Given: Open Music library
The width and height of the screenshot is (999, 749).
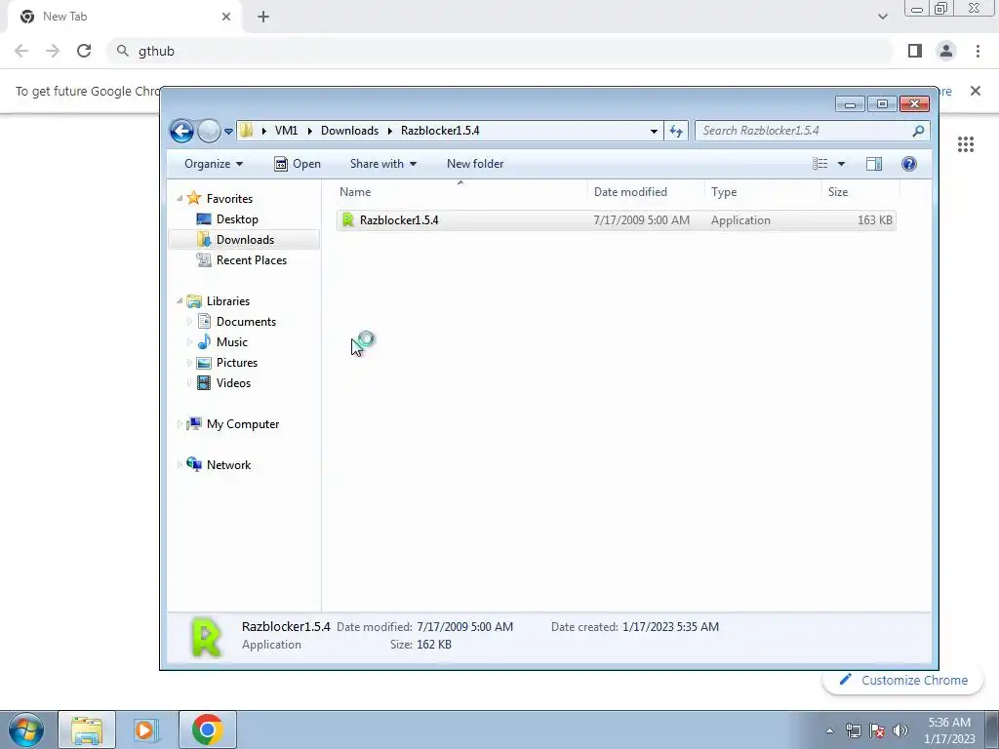Looking at the screenshot, I should (232, 342).
